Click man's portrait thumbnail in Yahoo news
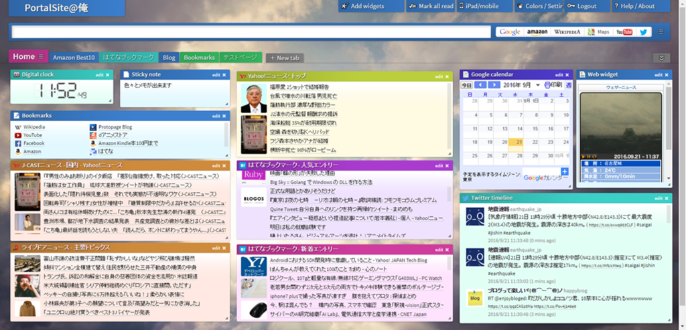686x330 pixels. (x=254, y=98)
